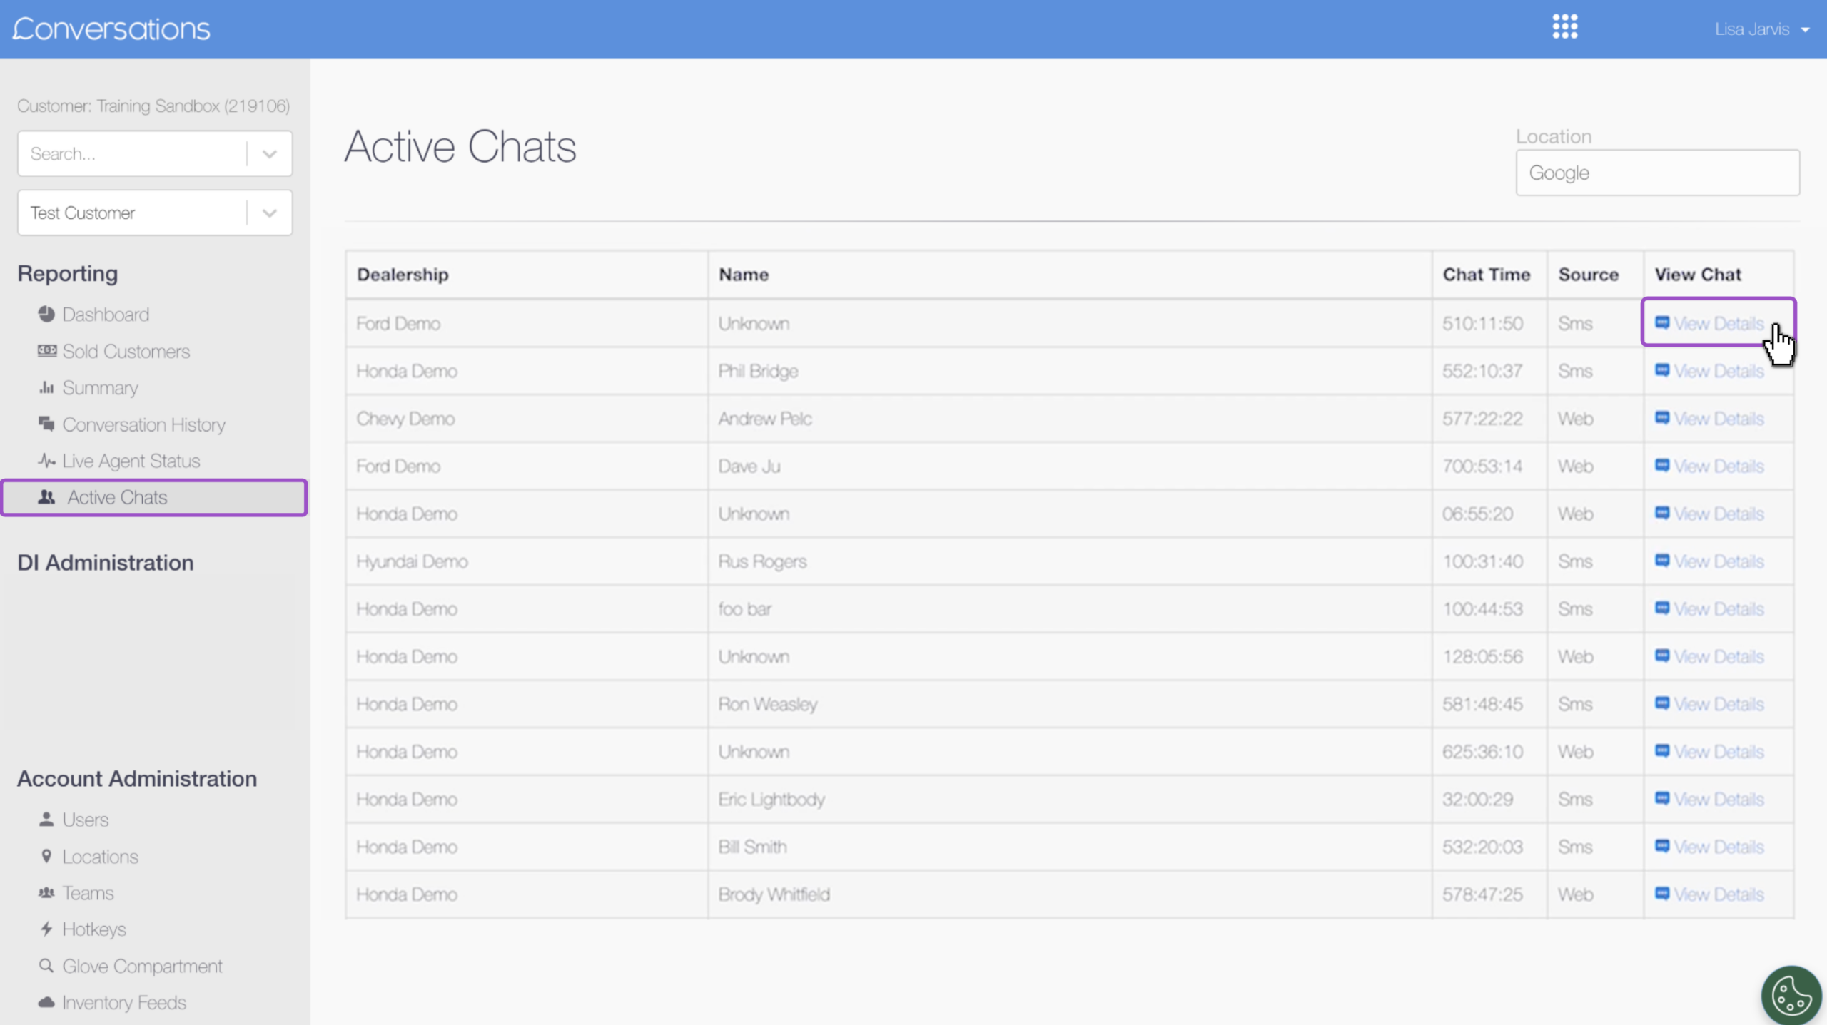Open the Users administration page
This screenshot has width=1827, height=1025.
[85, 820]
